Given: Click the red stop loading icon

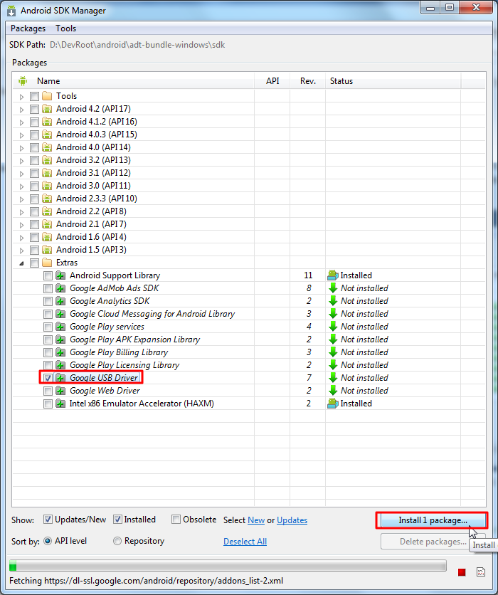Looking at the screenshot, I should pos(462,572).
